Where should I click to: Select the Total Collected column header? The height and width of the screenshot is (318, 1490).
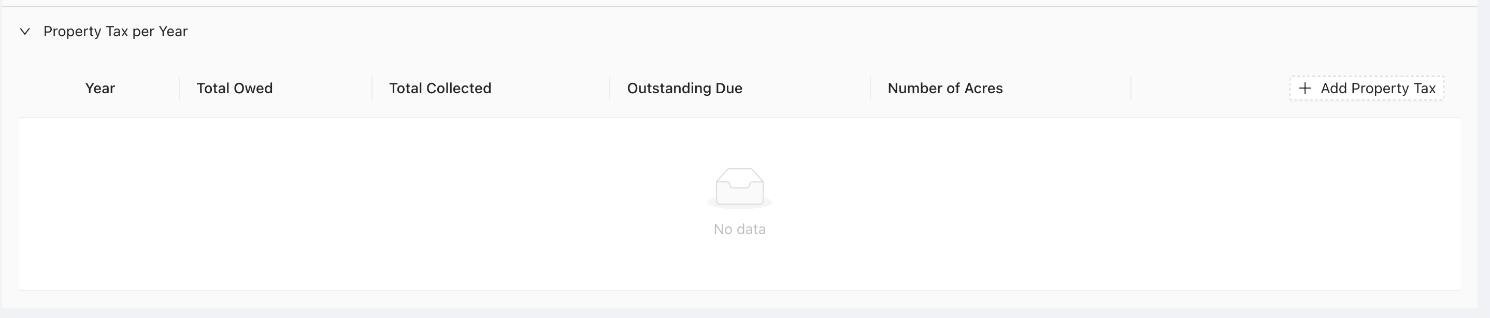tap(440, 88)
